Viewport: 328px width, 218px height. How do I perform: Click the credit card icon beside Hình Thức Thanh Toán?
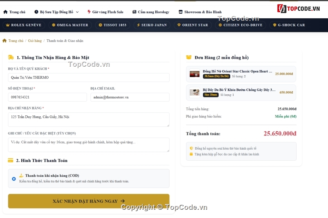click(x=10, y=160)
